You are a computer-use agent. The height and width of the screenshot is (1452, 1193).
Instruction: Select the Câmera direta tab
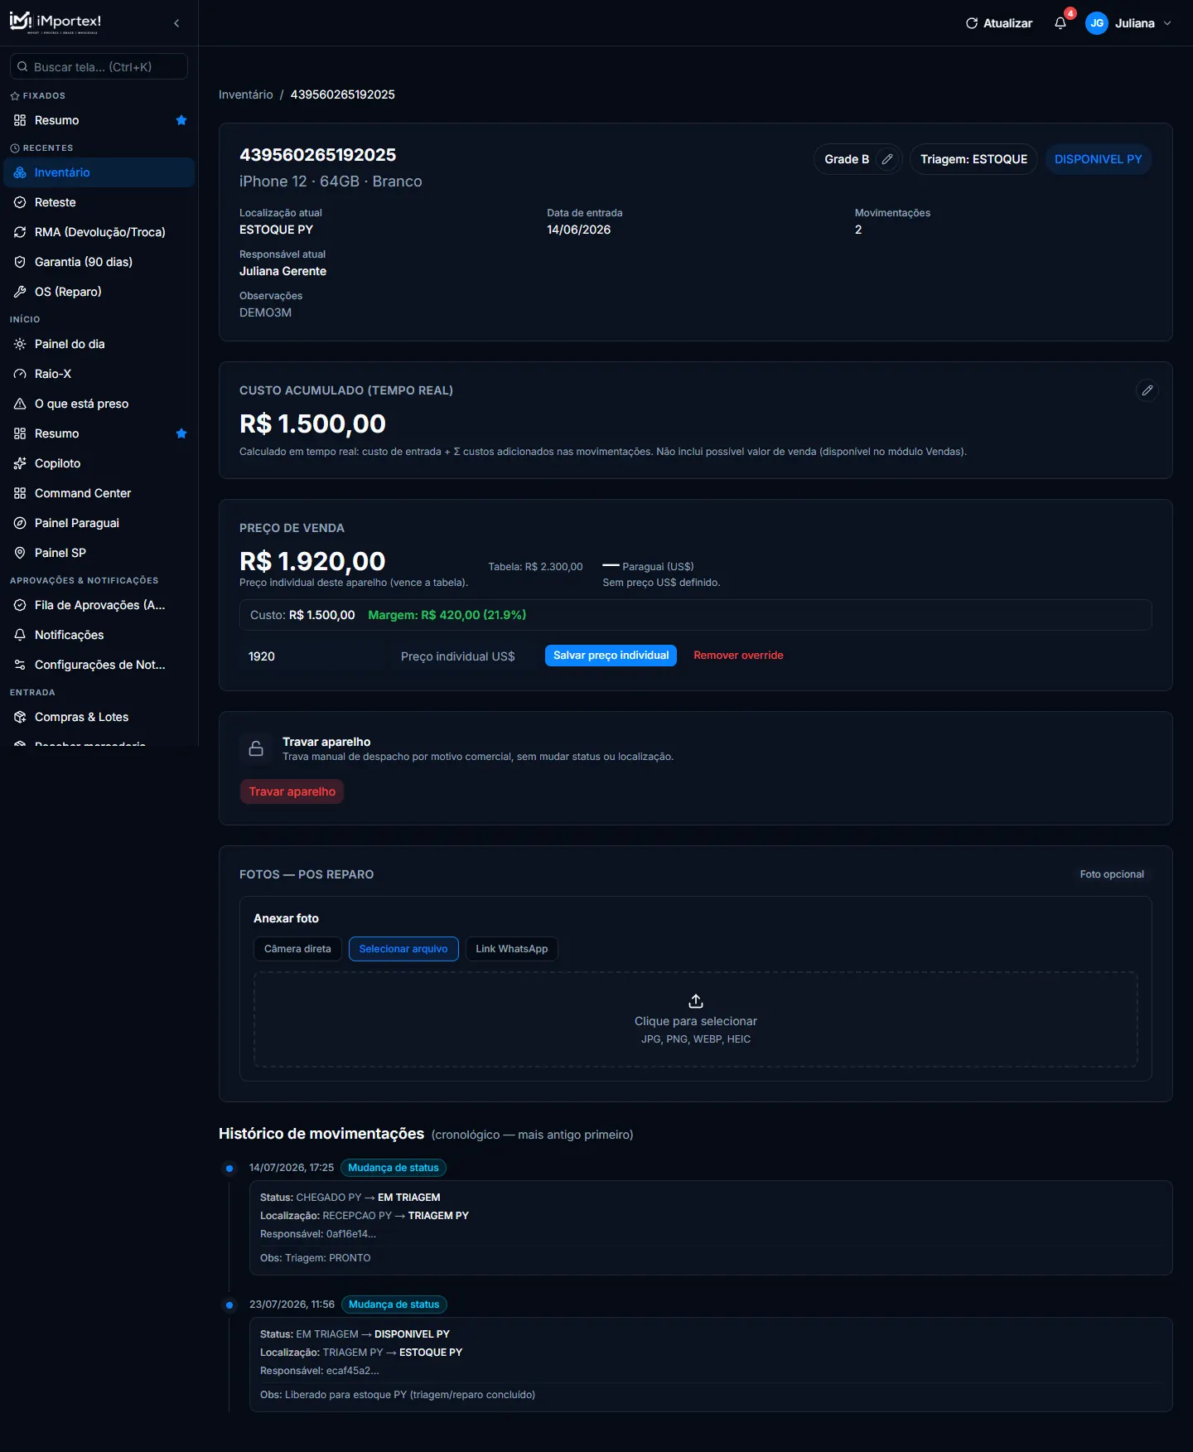click(x=297, y=949)
